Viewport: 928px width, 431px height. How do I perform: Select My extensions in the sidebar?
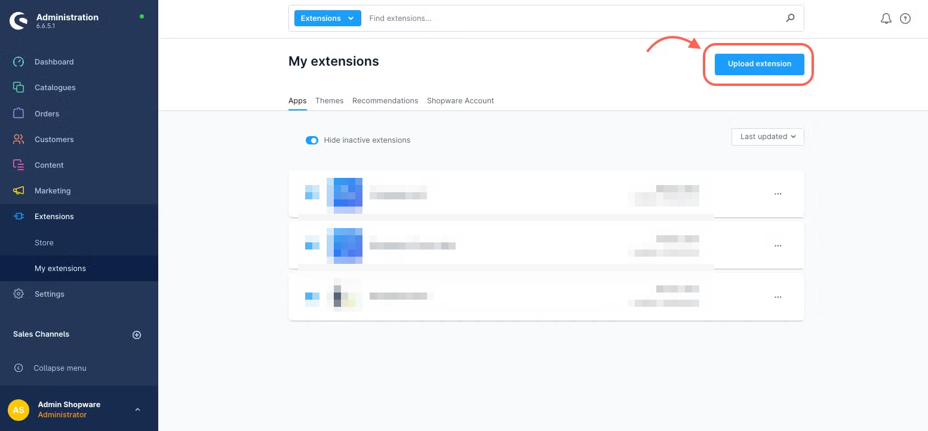tap(79, 269)
